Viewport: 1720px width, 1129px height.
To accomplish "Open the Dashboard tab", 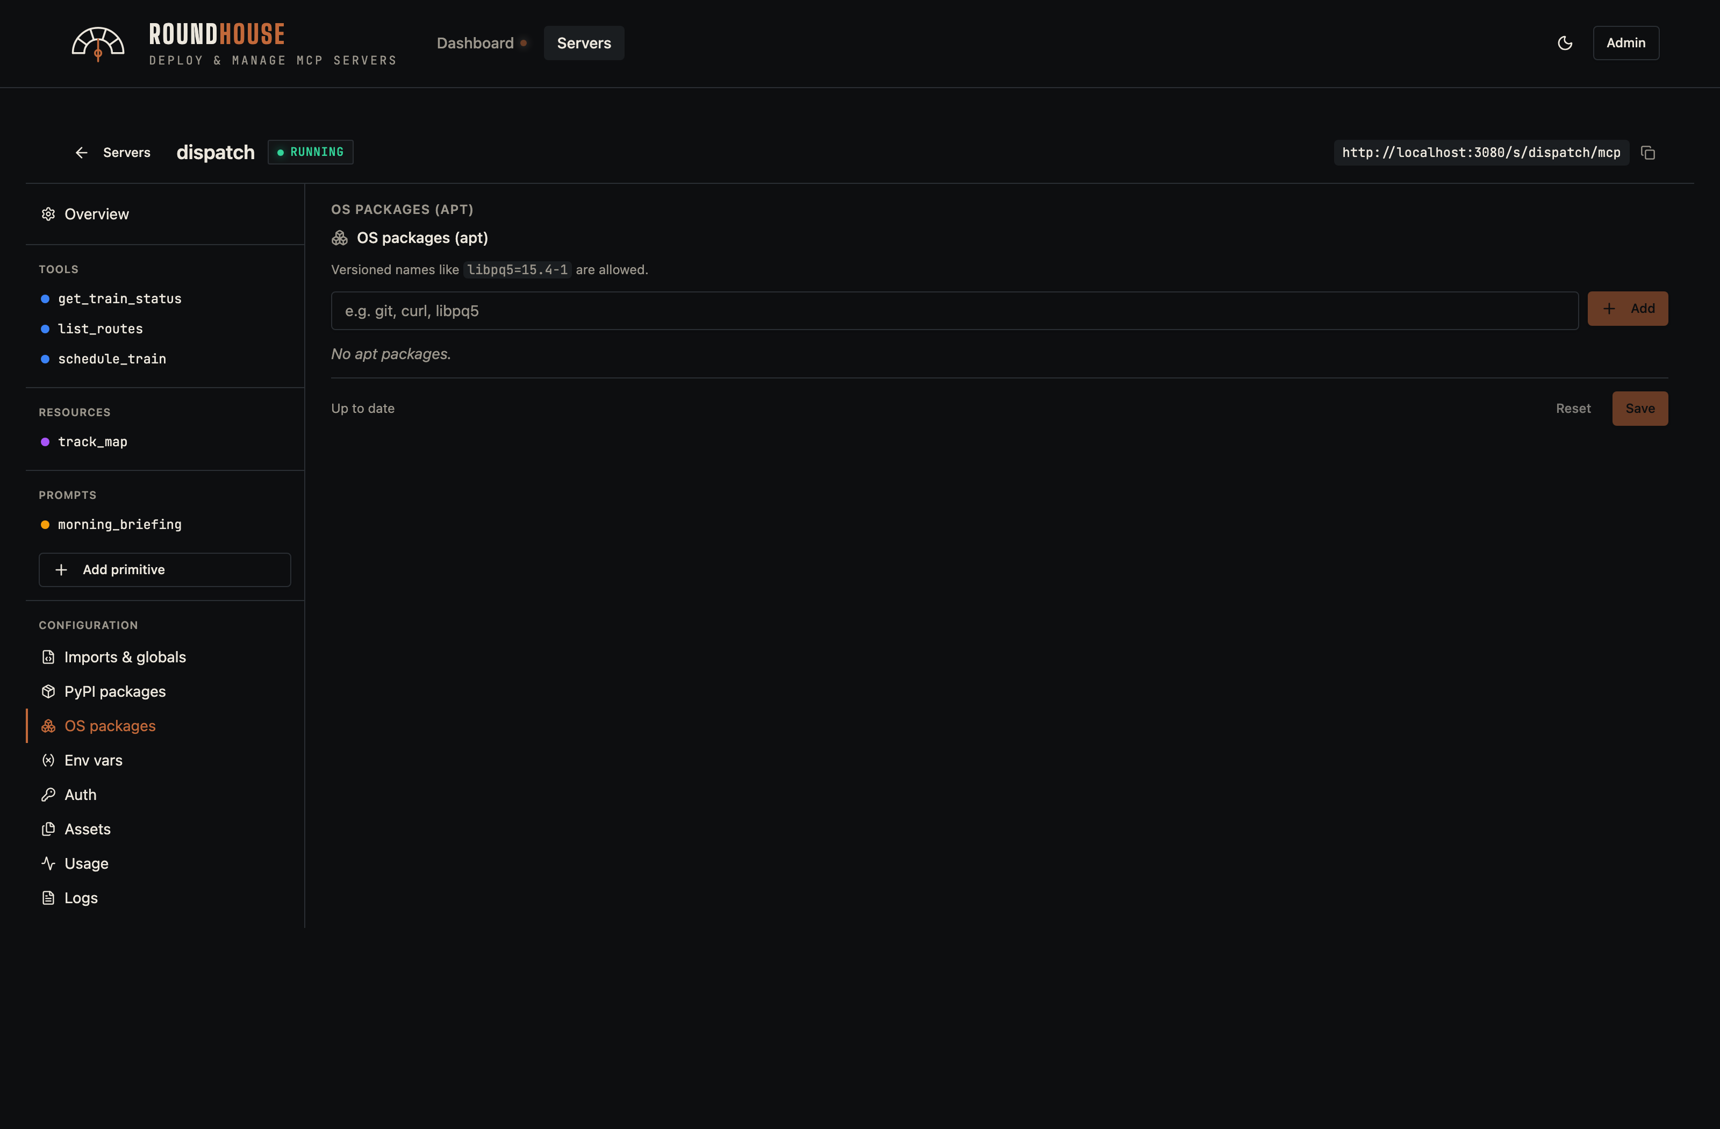I will (x=481, y=44).
